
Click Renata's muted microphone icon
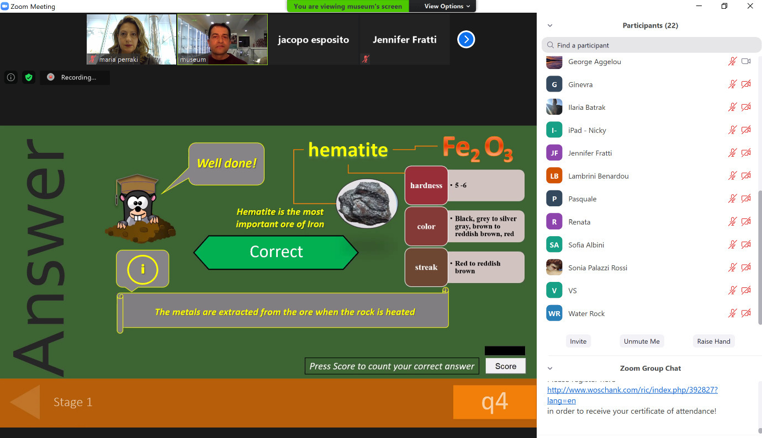(732, 222)
